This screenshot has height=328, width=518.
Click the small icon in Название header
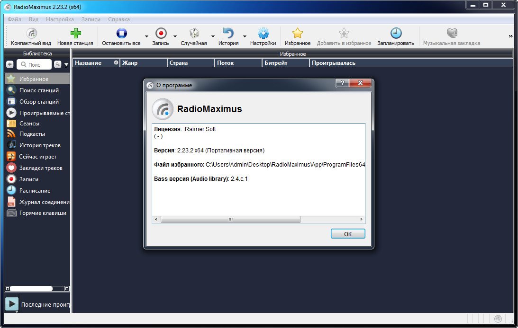pos(116,62)
